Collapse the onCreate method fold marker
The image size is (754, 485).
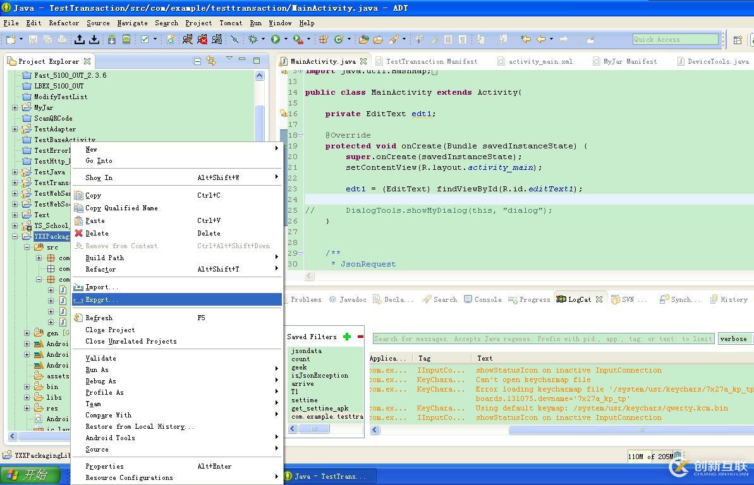pos(301,135)
